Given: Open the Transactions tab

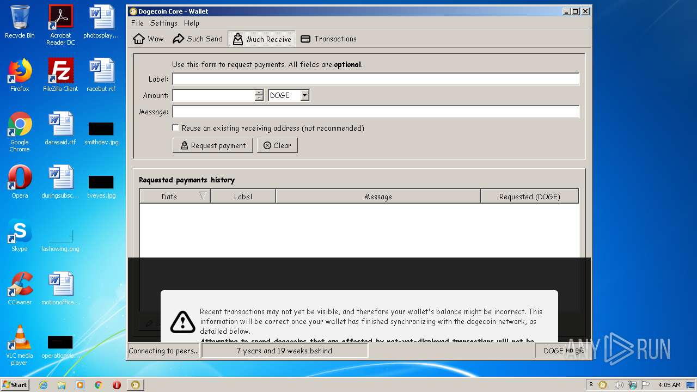Looking at the screenshot, I should (x=328, y=39).
